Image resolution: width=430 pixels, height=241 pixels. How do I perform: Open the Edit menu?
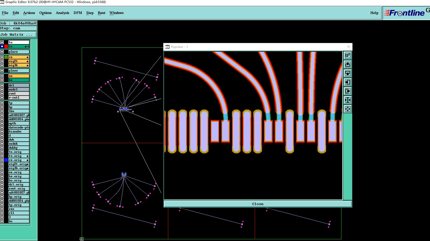[x=16, y=13]
